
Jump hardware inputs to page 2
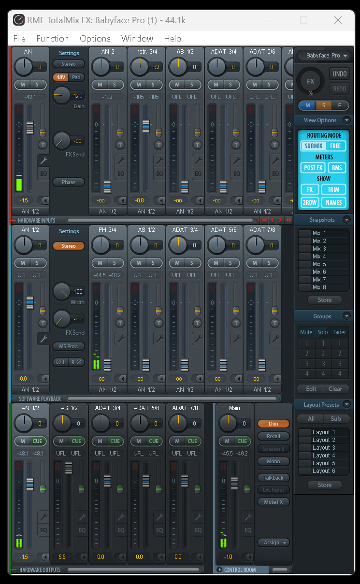click(280, 220)
